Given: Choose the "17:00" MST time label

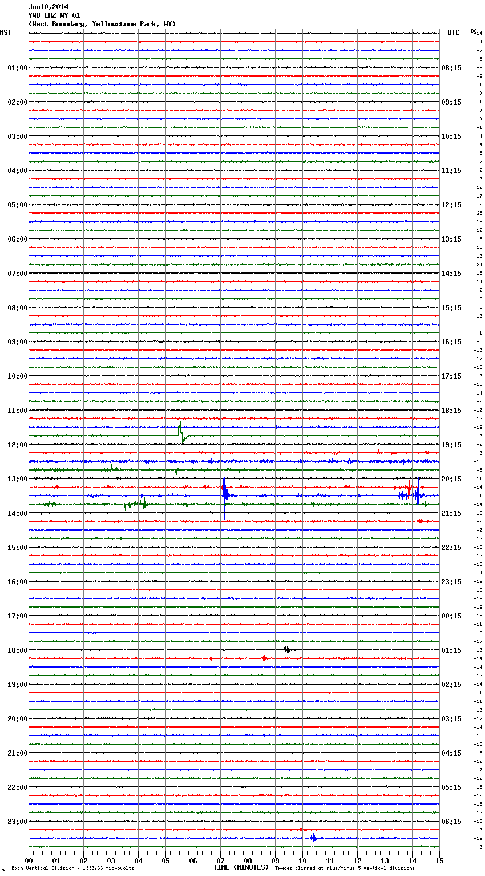Looking at the screenshot, I should (17, 616).
